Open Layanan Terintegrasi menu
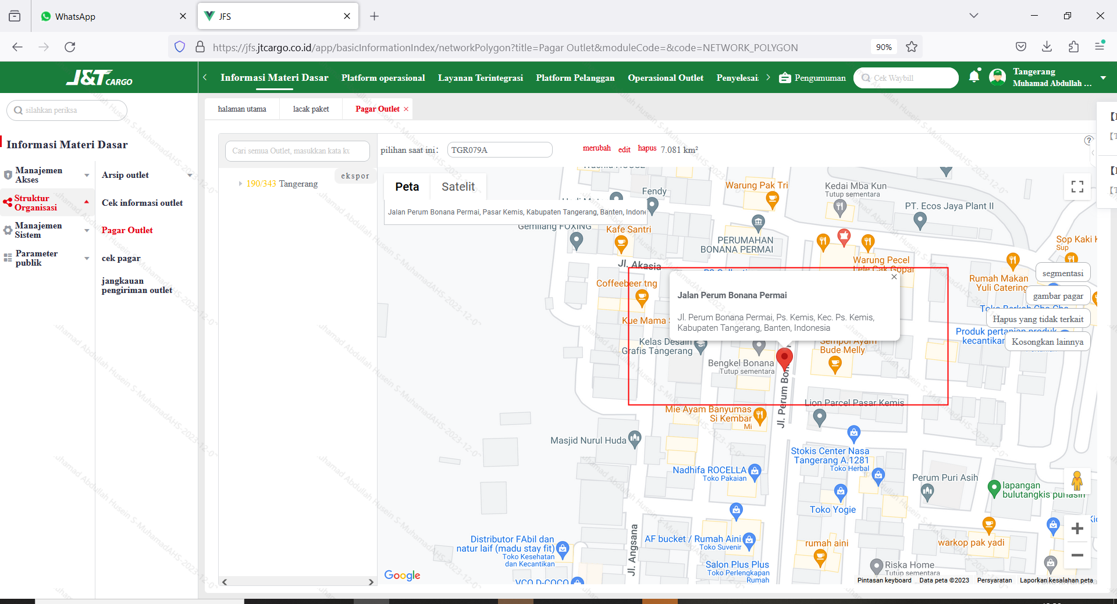Screen dimensions: 1117x604 pos(481,78)
